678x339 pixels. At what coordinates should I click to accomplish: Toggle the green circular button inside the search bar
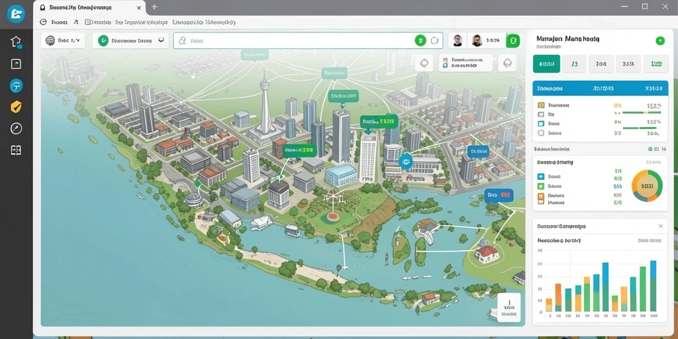[x=420, y=40]
